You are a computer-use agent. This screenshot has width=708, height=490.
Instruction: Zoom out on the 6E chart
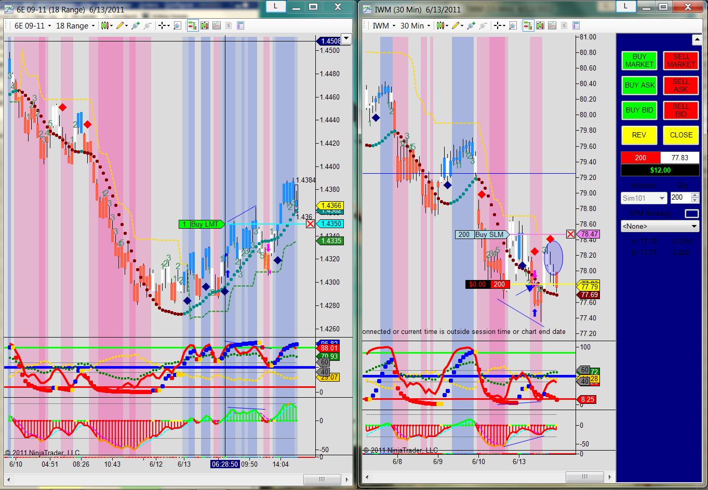tap(147, 25)
